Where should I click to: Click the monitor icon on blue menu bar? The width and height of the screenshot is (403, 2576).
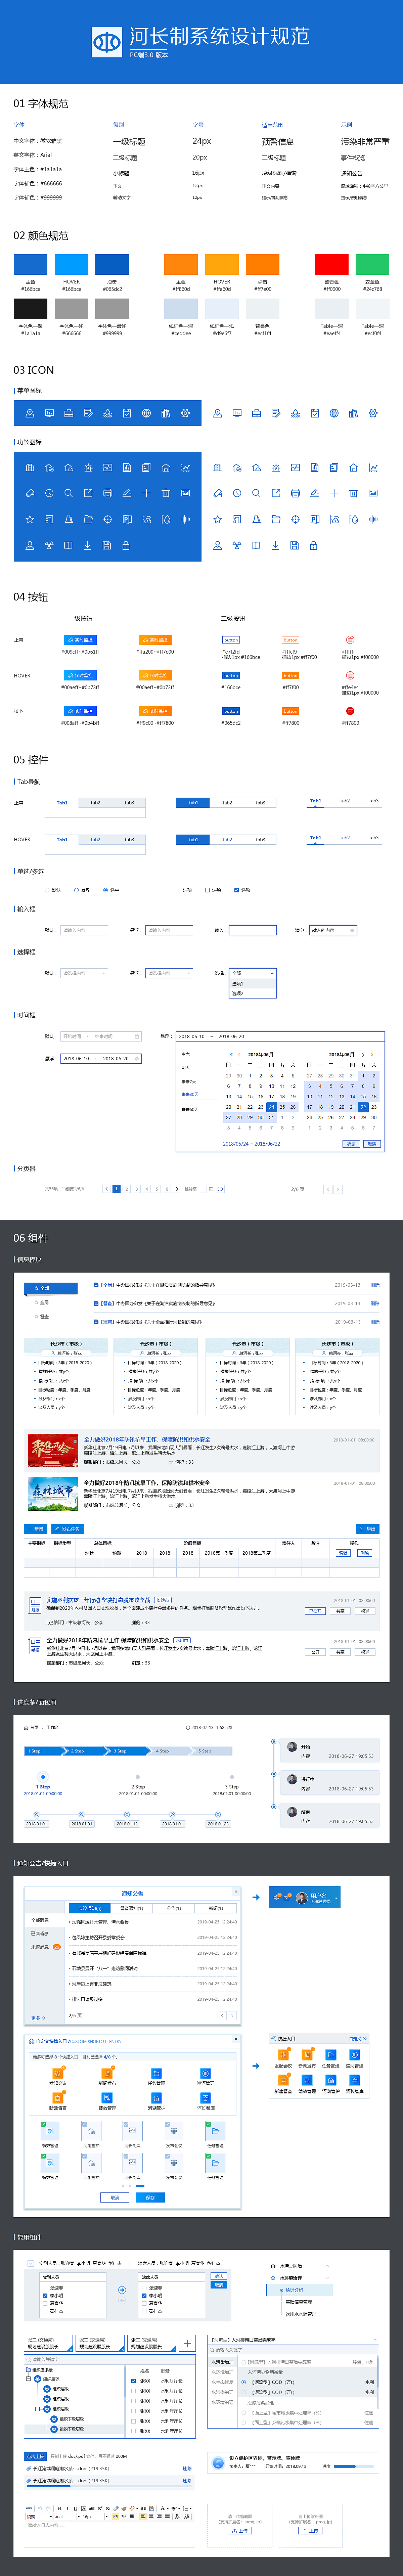[49, 413]
